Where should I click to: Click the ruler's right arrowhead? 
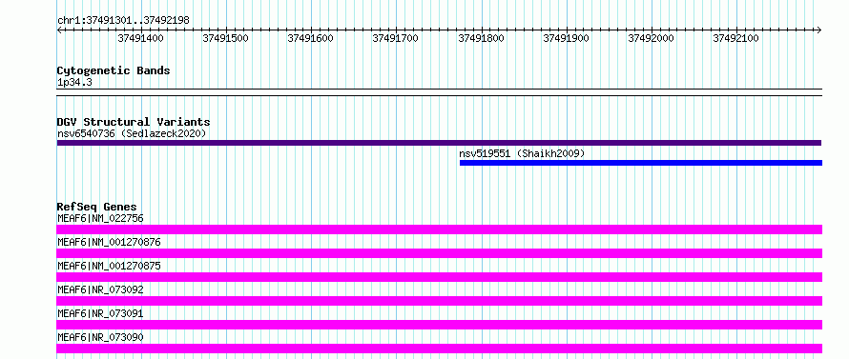[819, 30]
